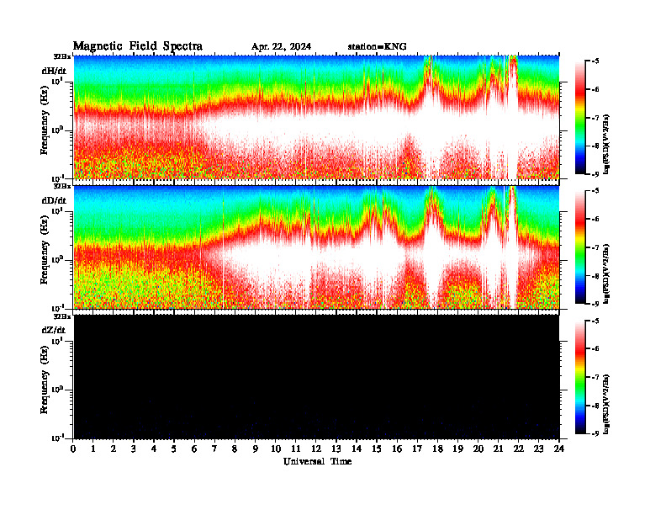666x515 pixels.
Task: Click the log PSD label beside dD/dt color bar
Action: point(606,273)
